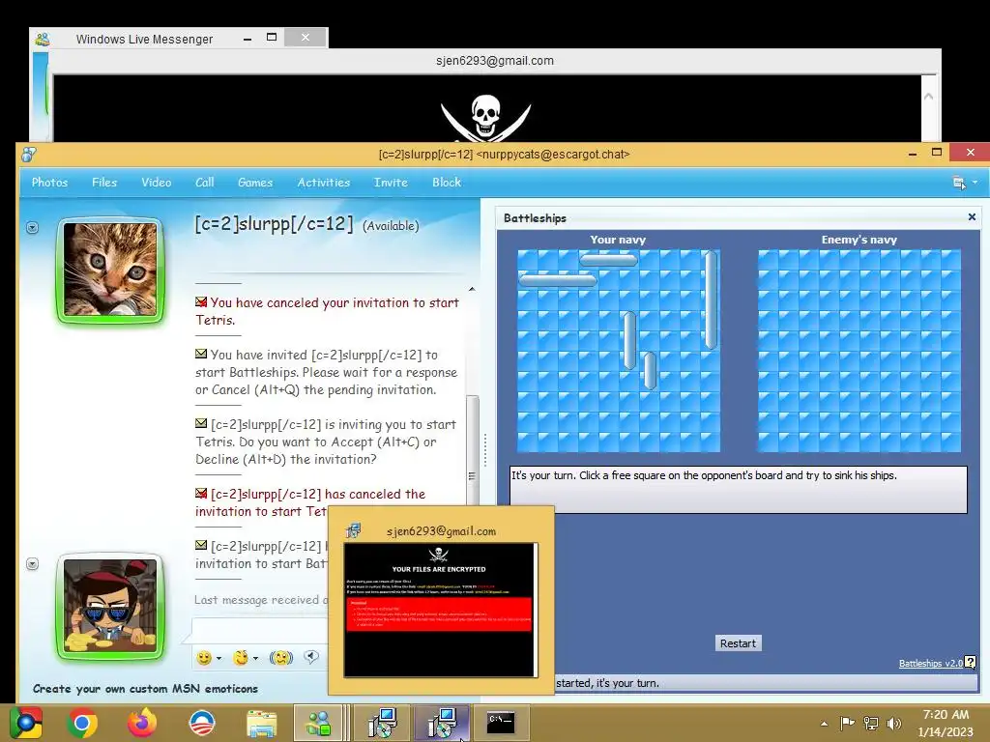Viewport: 990px width, 742px height.
Task: Click the envelope icon beside 'You have canceled' message
Action: [201, 302]
